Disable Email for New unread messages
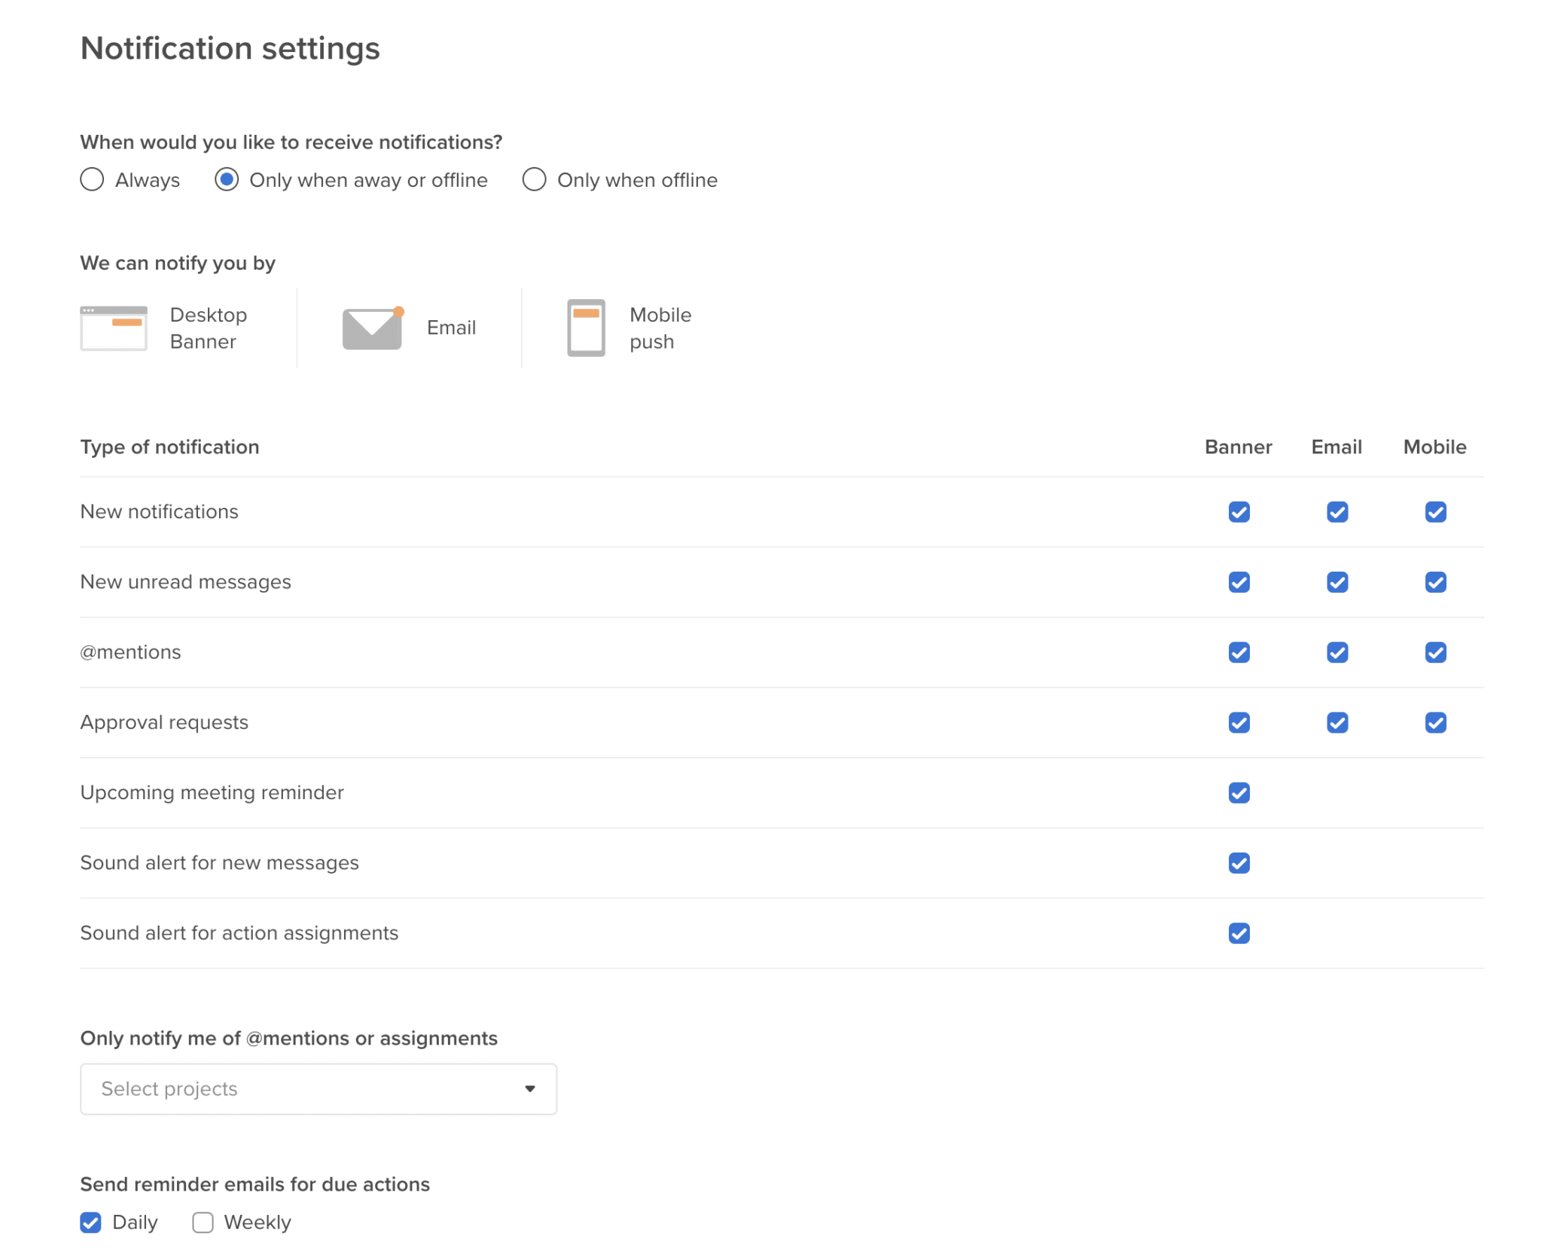The width and height of the screenshot is (1542, 1257). pyautogui.click(x=1336, y=582)
